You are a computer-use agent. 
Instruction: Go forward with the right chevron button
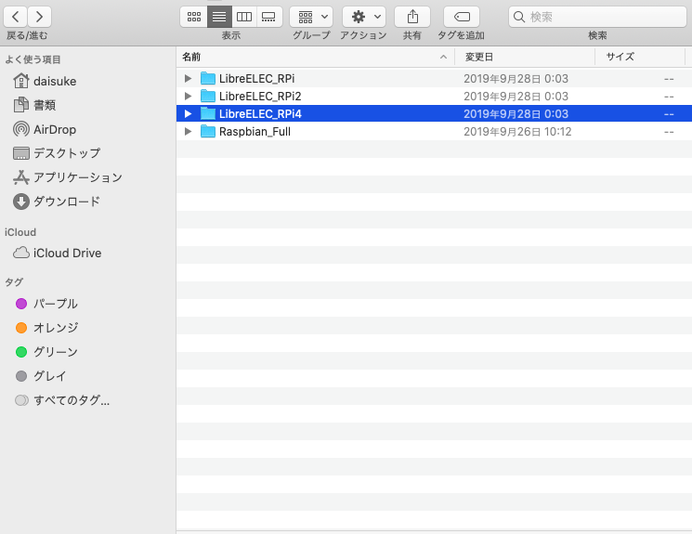pyautogui.click(x=39, y=17)
